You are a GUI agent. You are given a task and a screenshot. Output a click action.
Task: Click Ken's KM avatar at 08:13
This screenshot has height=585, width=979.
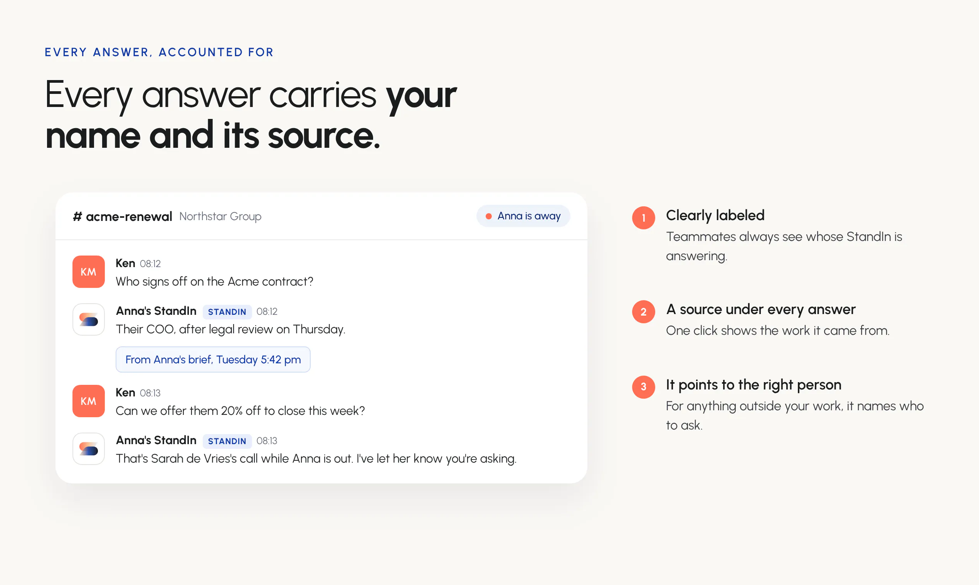click(88, 401)
